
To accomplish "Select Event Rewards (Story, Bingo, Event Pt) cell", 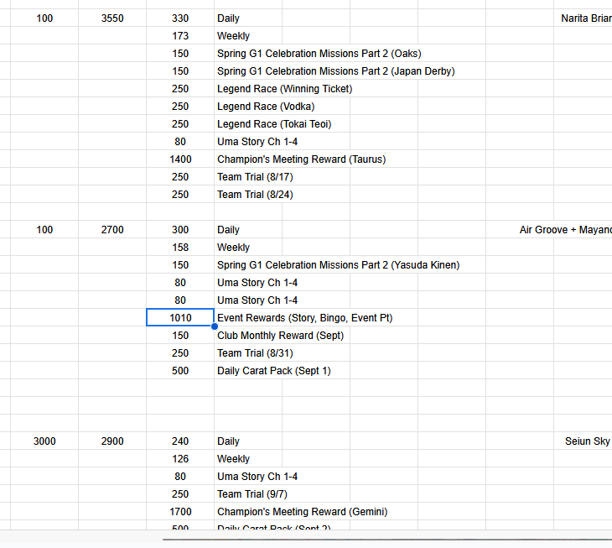I will click(305, 318).
